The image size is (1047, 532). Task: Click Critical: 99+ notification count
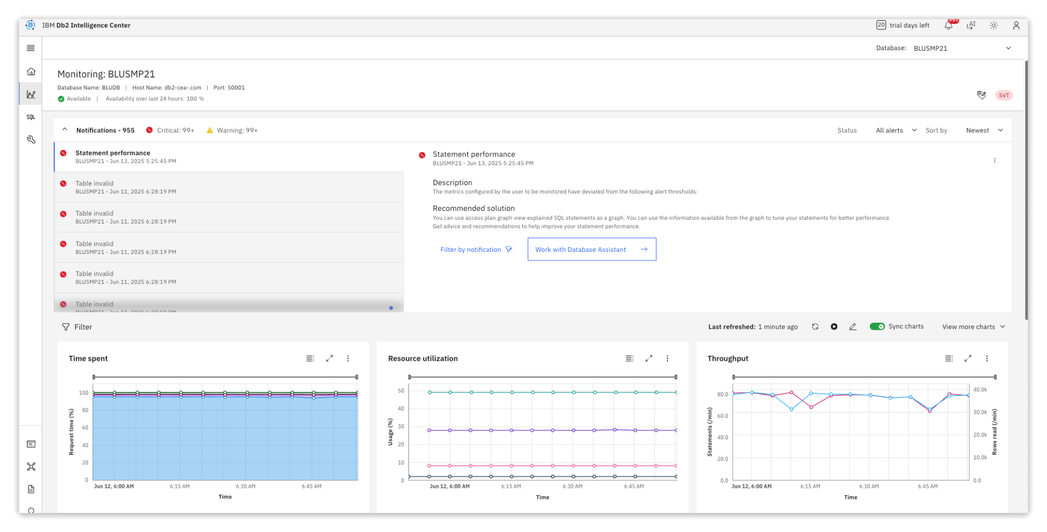pyautogui.click(x=170, y=130)
